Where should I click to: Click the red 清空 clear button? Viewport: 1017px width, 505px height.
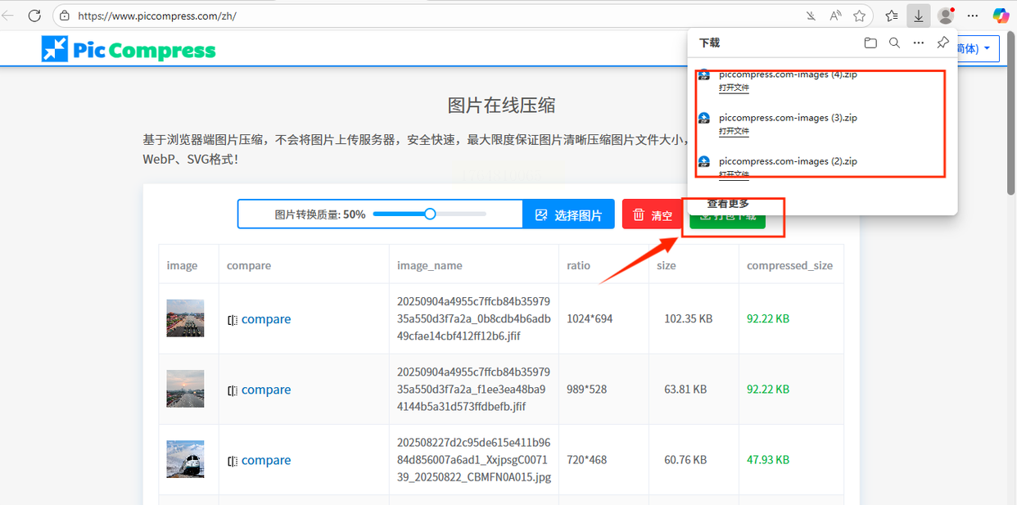[652, 214]
